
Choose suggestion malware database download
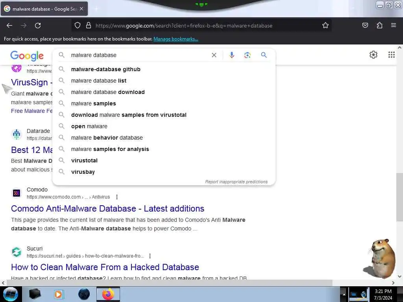click(164, 92)
